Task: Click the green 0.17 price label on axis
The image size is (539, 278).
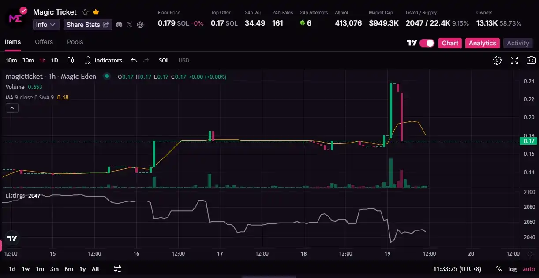Action: click(x=528, y=141)
